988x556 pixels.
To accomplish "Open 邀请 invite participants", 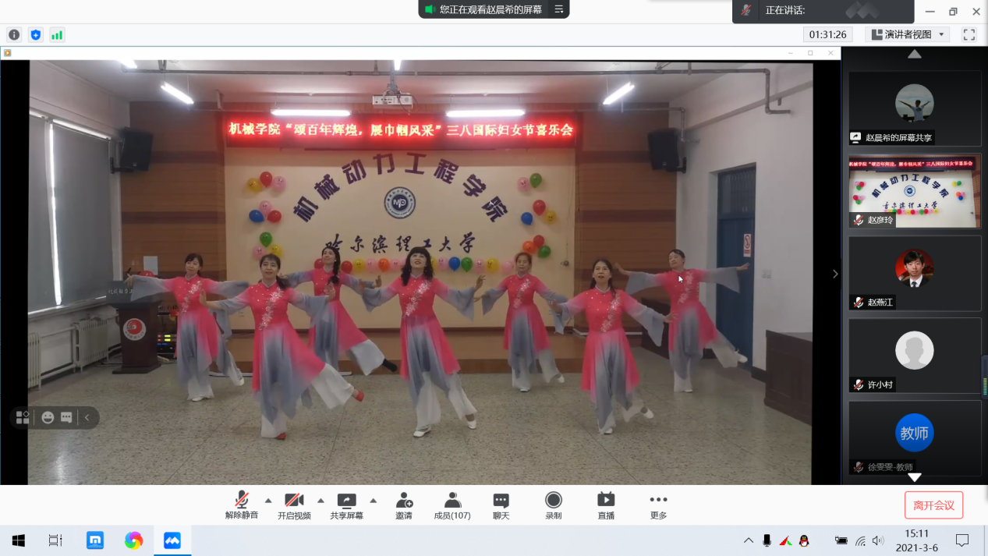I will [403, 505].
